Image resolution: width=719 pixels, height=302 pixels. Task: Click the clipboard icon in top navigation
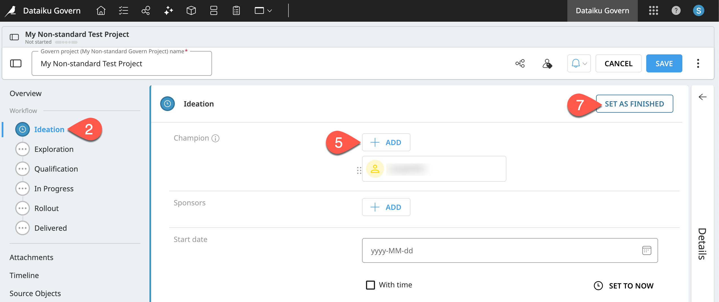point(236,11)
